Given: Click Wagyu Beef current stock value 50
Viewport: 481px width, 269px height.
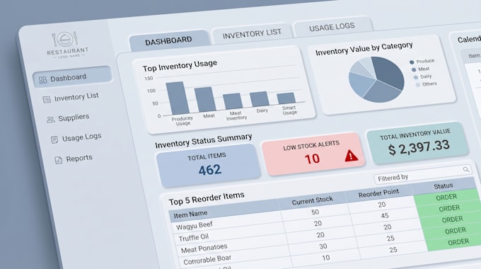Looking at the screenshot, I should (x=315, y=212).
